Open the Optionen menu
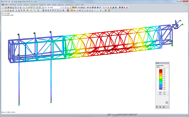Screen dimensions: 189x117 [x=61, y=5]
